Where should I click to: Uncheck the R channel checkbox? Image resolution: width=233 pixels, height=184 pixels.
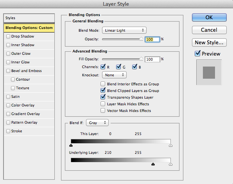click(103, 67)
